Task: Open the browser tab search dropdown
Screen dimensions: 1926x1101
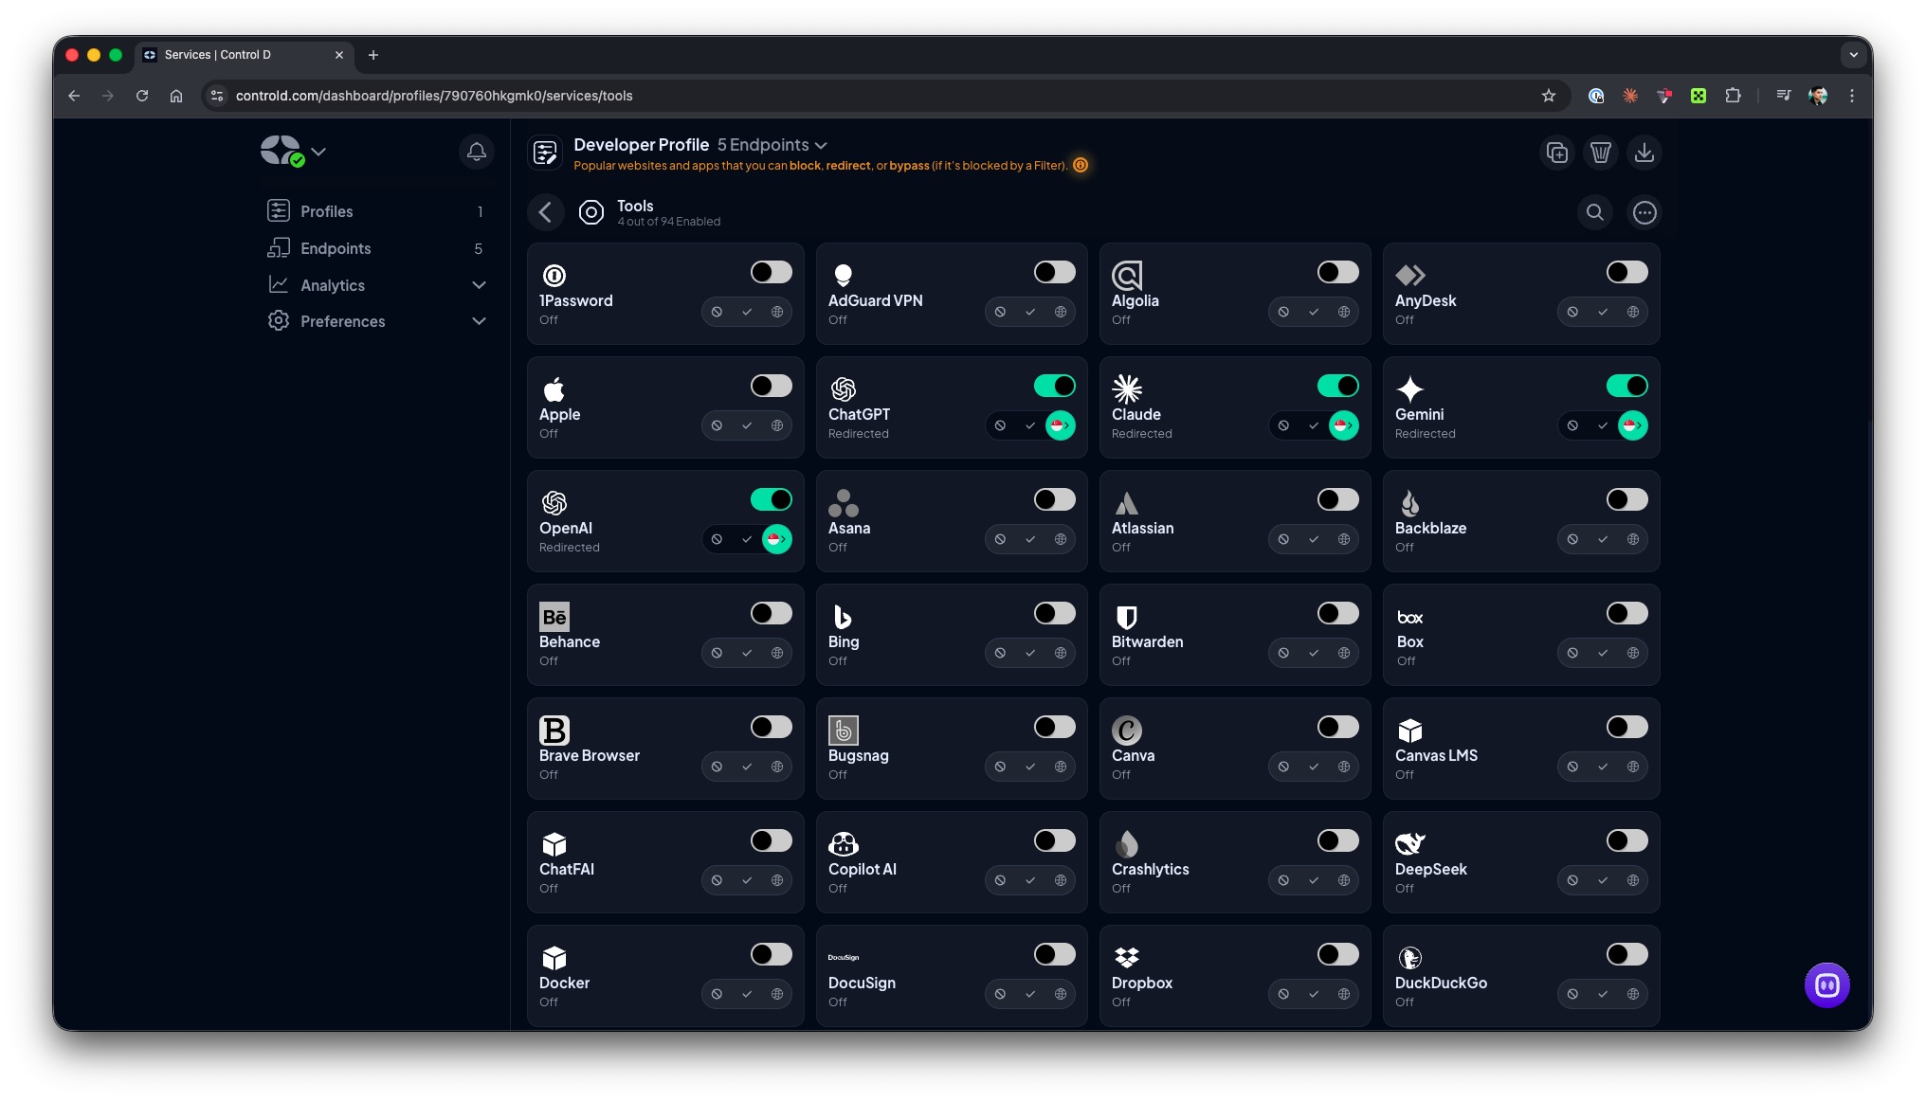Action: click(x=1853, y=55)
